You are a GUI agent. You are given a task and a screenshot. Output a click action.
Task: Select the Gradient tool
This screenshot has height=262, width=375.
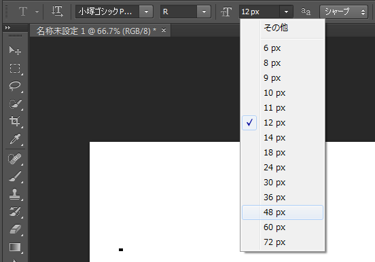(x=15, y=247)
